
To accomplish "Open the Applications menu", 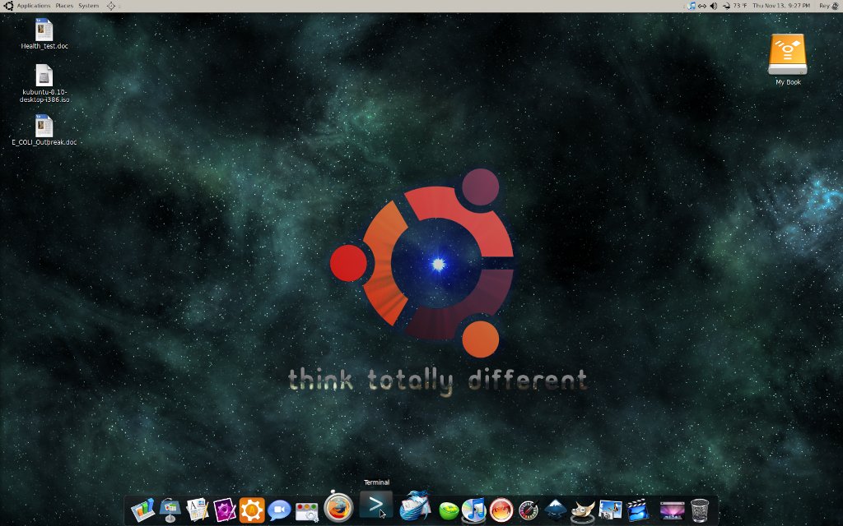I will click(x=33, y=6).
